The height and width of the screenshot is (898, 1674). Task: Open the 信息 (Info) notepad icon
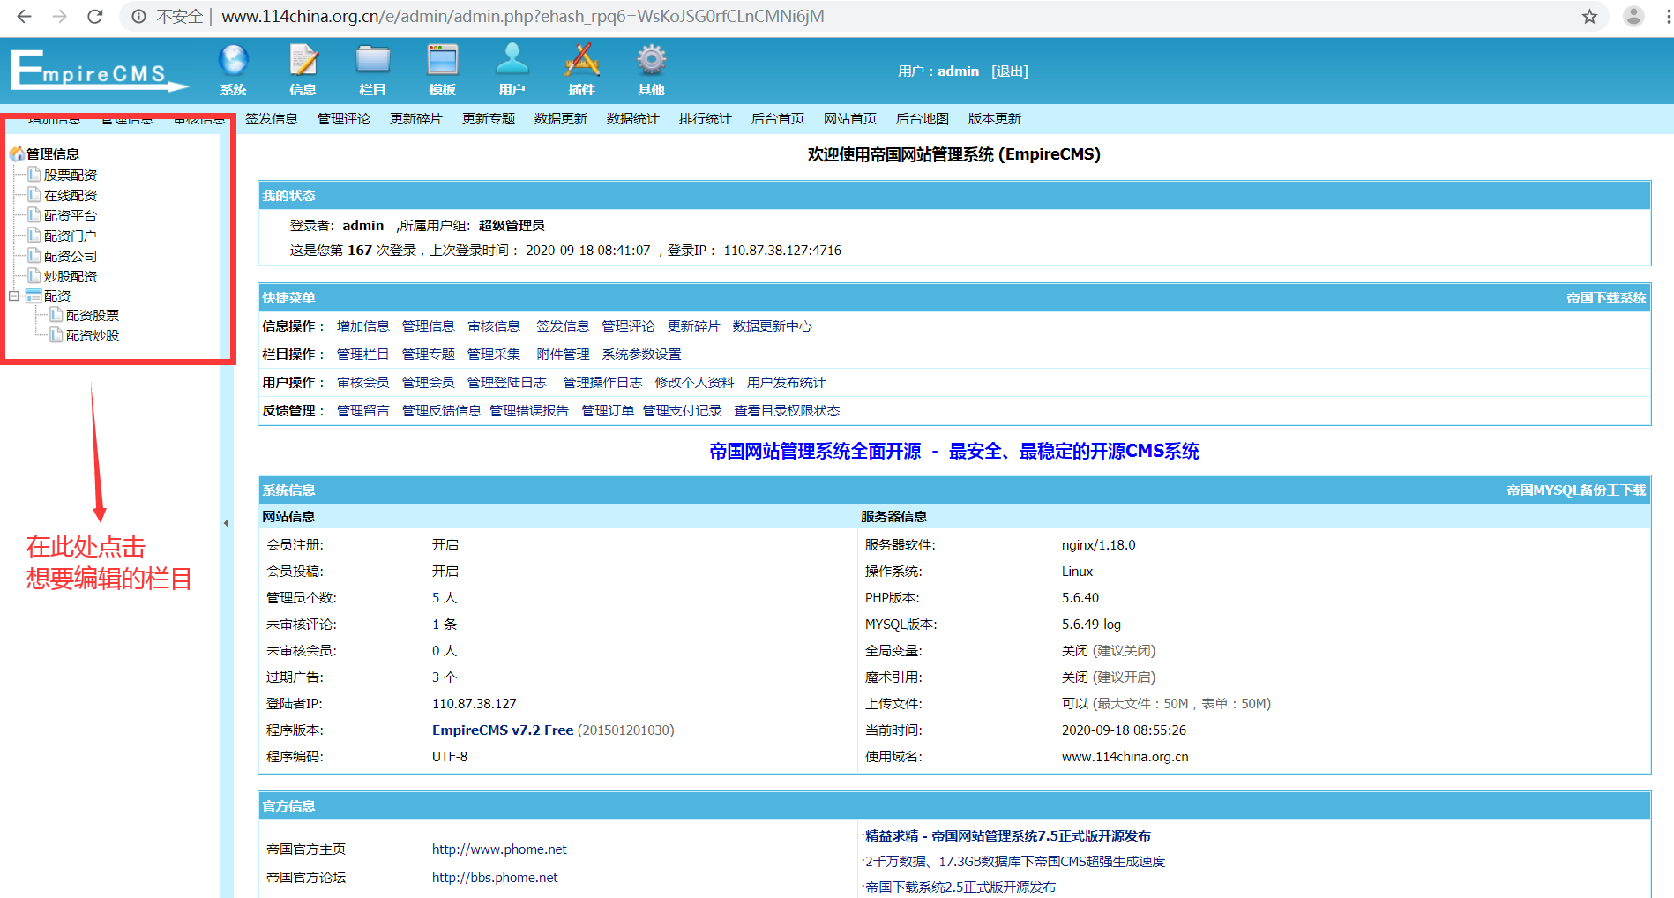303,70
